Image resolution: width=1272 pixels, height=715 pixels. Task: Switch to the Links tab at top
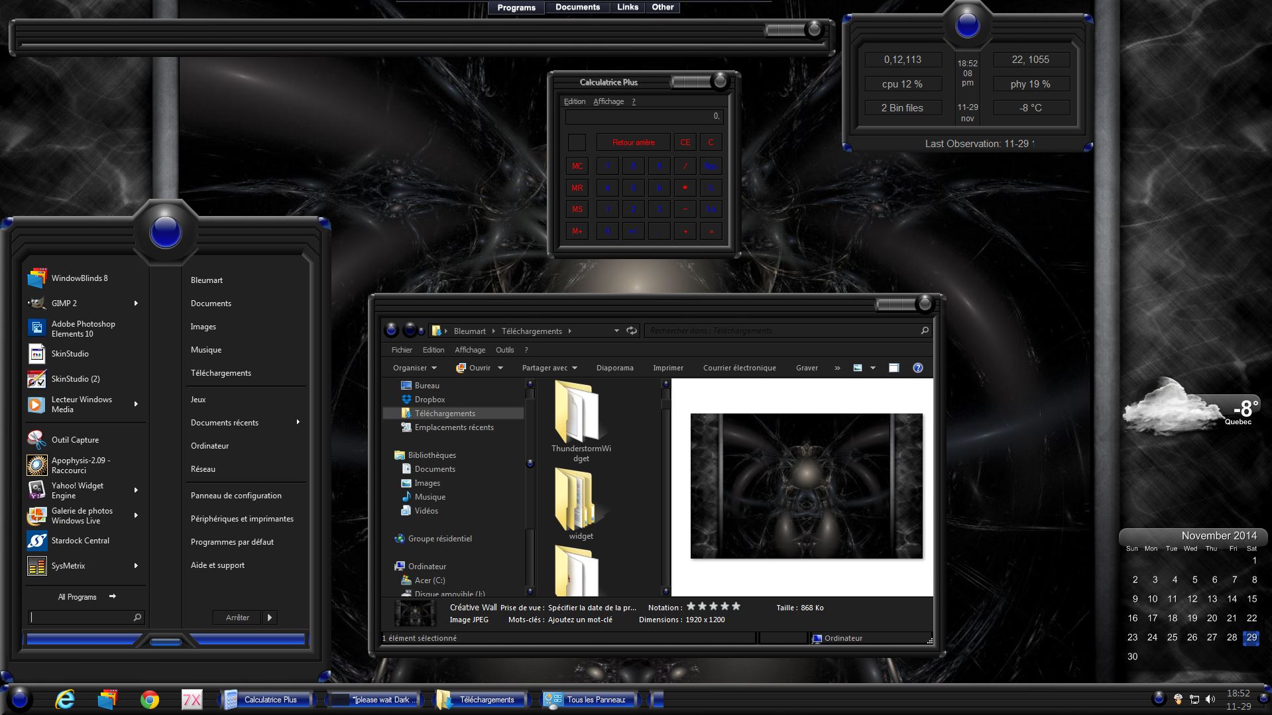click(628, 7)
